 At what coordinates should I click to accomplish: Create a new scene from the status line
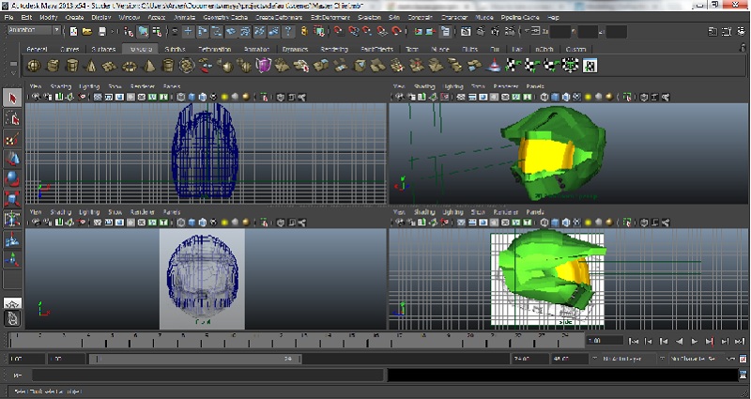pos(73,32)
